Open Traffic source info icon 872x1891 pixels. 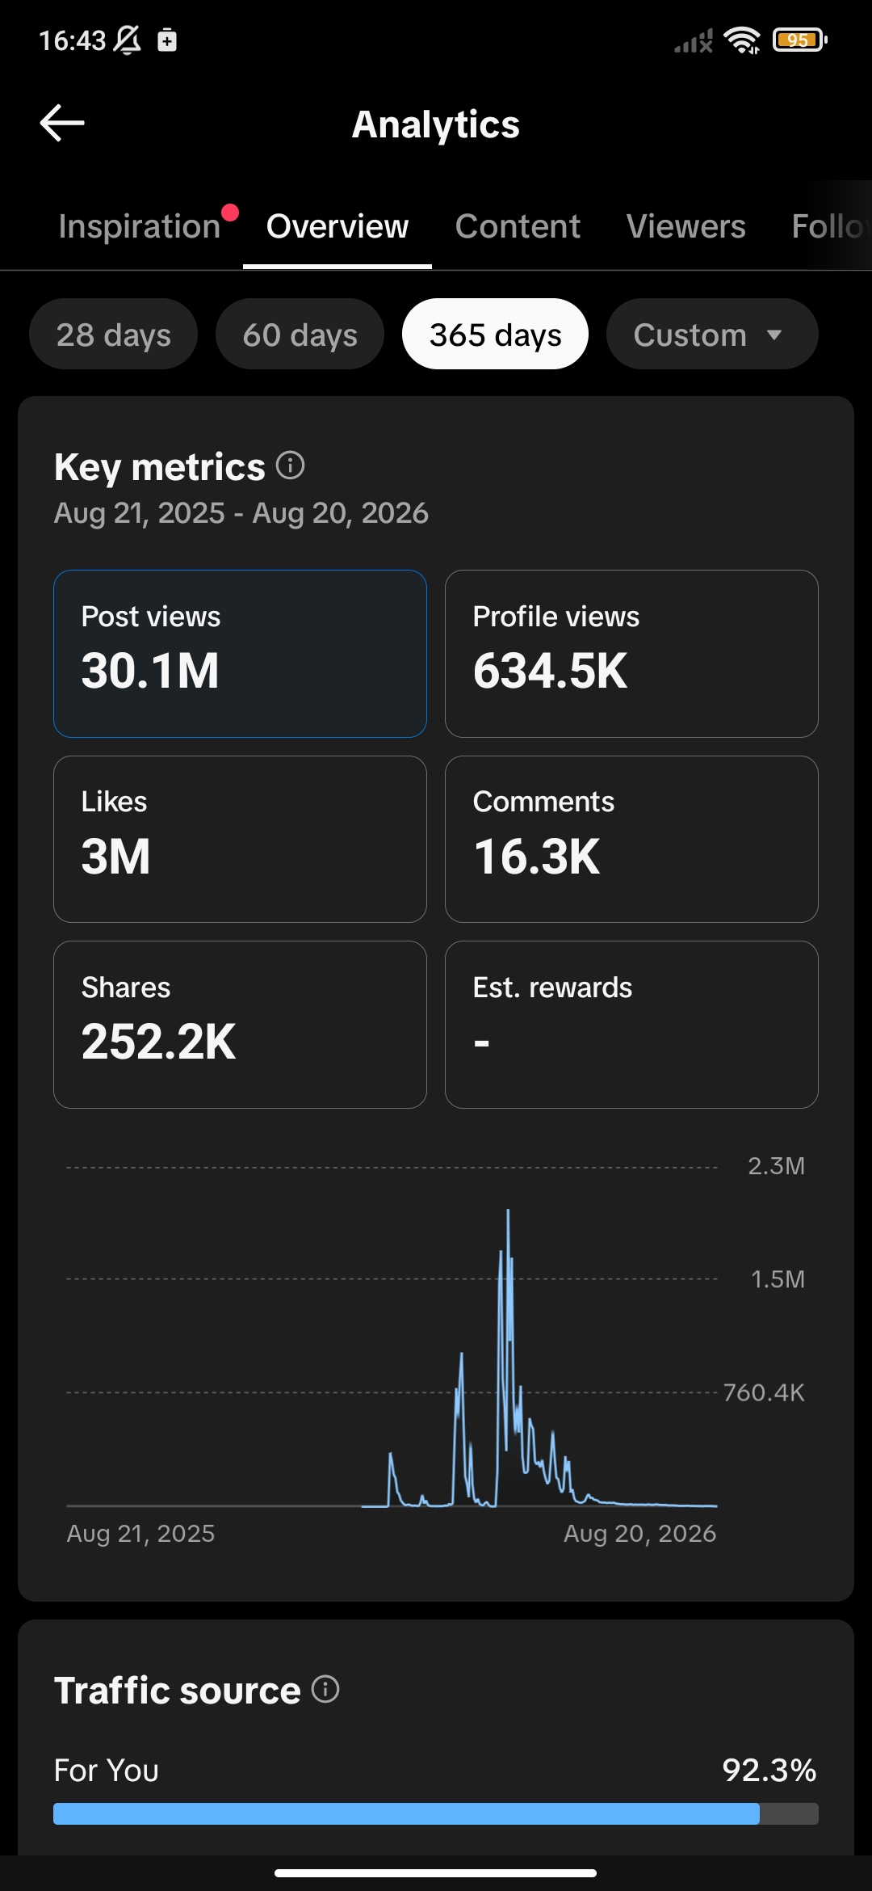[x=325, y=1688]
